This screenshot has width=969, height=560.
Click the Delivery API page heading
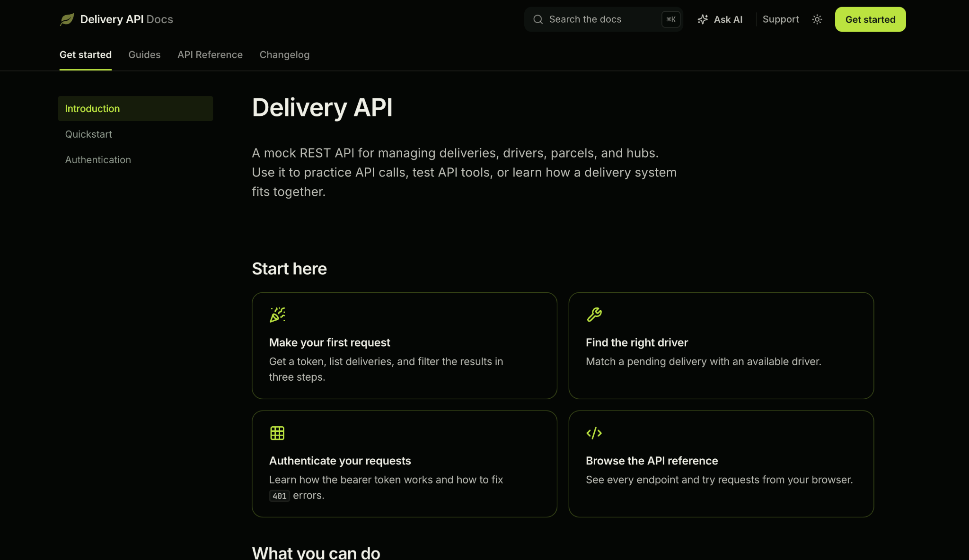(x=322, y=107)
